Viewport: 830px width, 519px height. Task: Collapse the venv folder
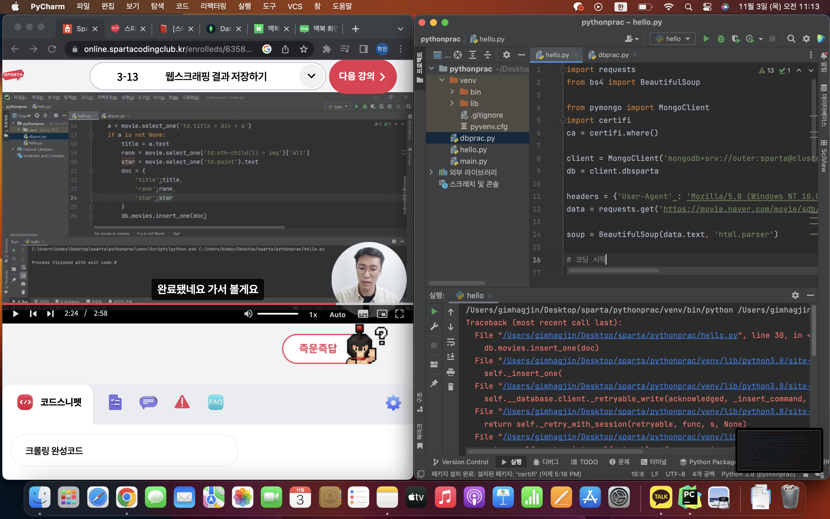442,80
